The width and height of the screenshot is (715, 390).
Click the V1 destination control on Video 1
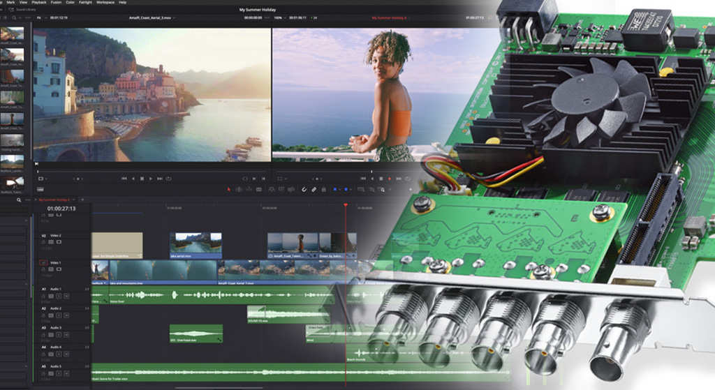click(43, 263)
